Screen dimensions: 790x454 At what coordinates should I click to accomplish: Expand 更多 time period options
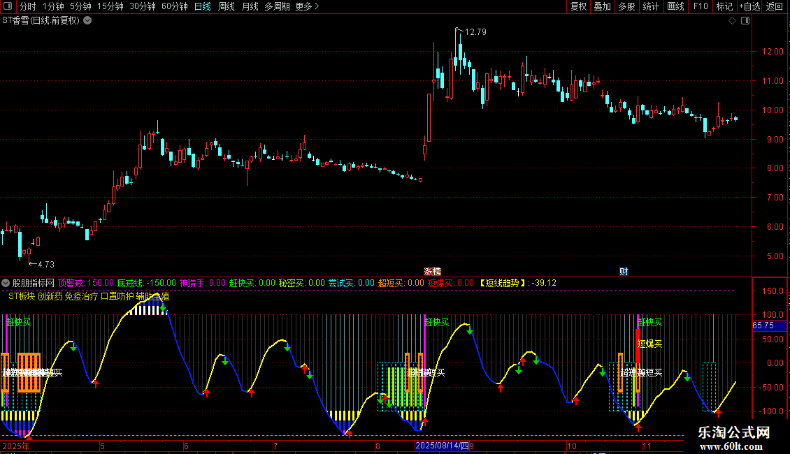pos(307,7)
